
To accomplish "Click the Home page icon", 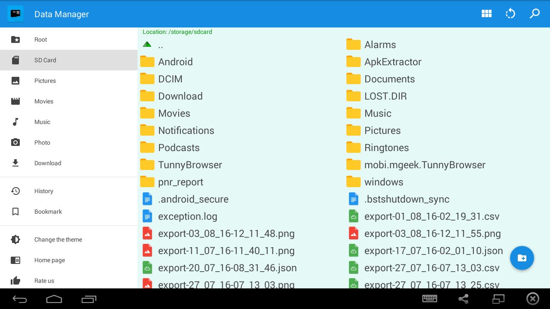I will coord(15,260).
